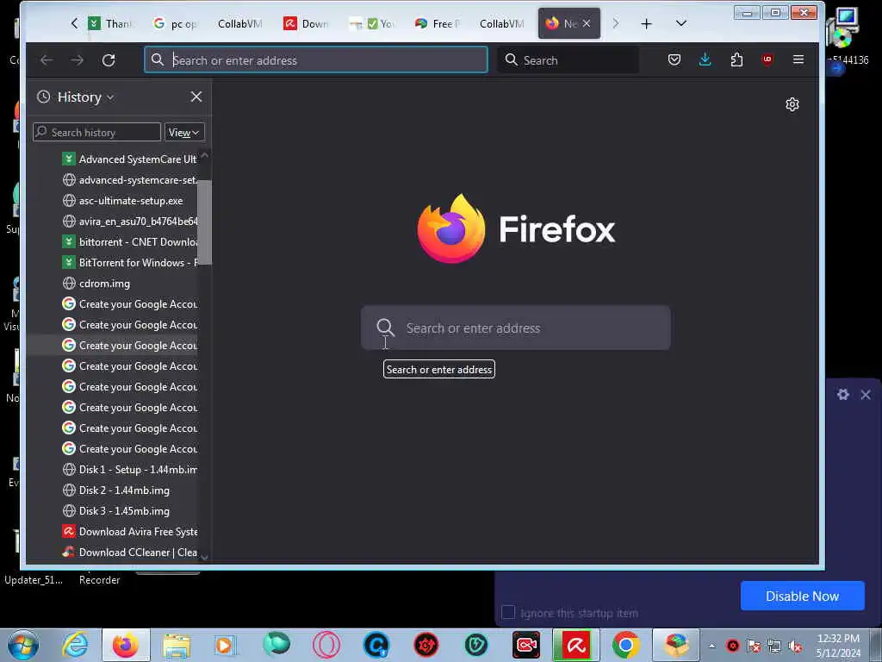Screen dimensions: 882x662
Task: Open Windows Explorer folder on taskbar
Action: click(176, 645)
